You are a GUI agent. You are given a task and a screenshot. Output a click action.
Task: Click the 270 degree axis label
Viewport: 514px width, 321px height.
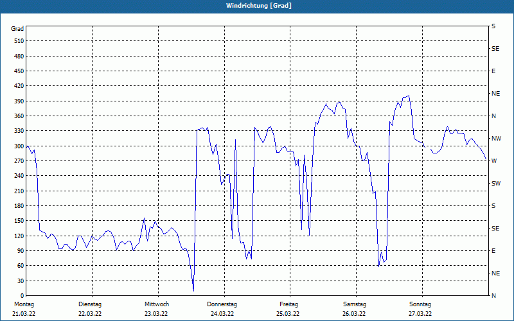tap(19, 161)
